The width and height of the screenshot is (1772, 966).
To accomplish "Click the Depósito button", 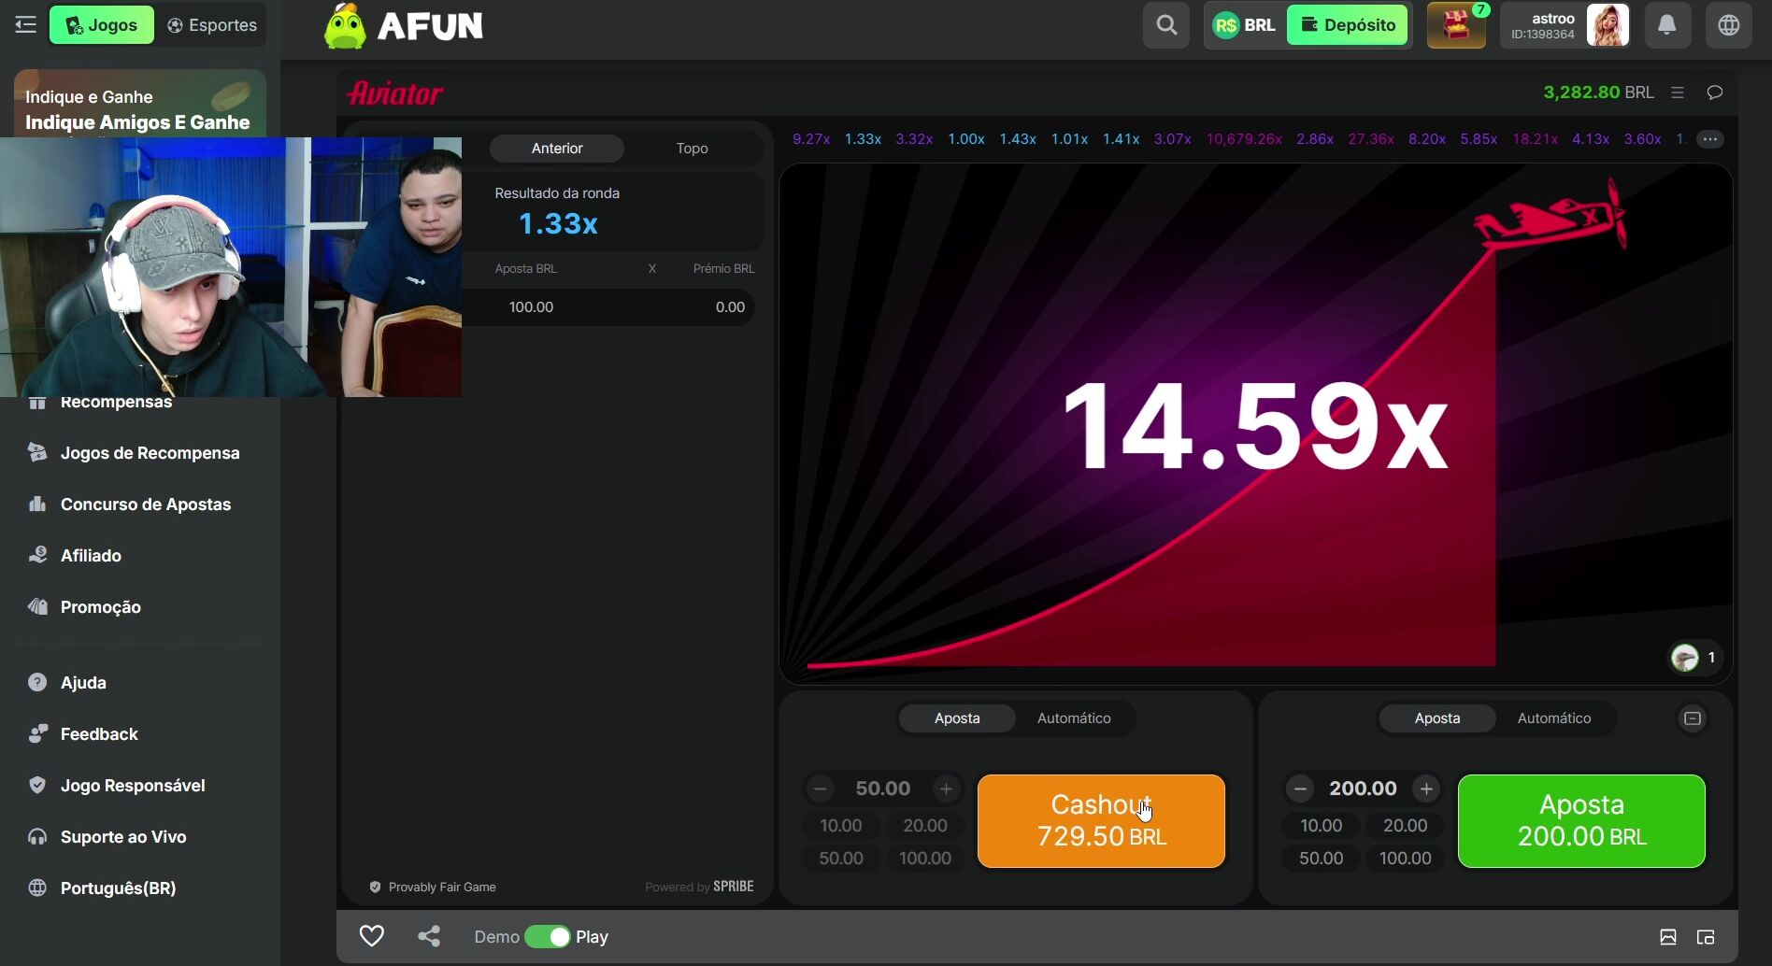I will click(x=1348, y=25).
